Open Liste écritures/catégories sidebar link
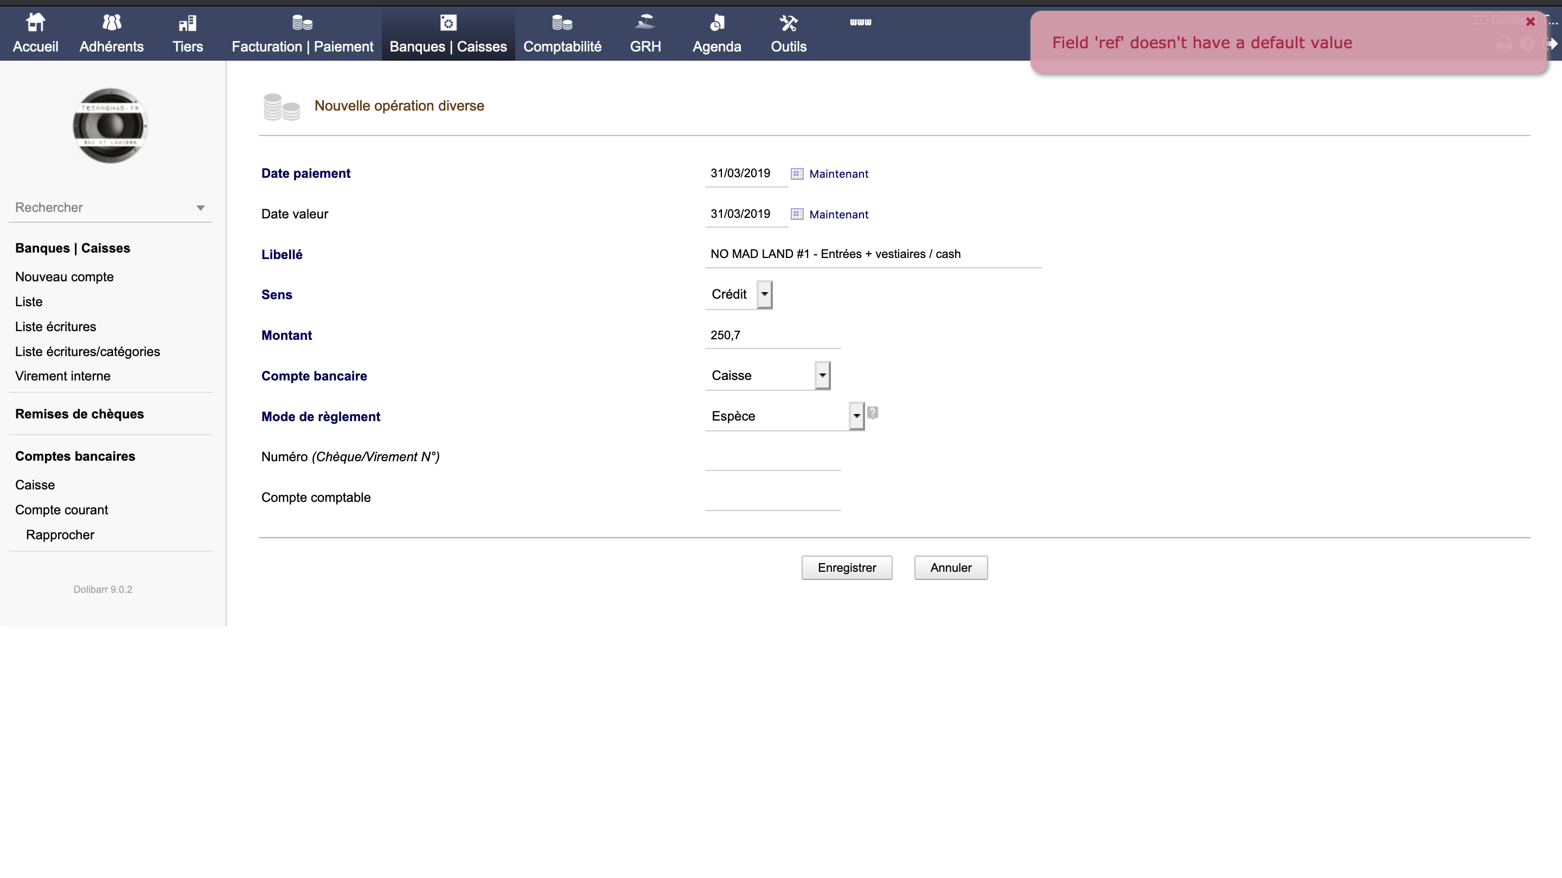The image size is (1562, 878). click(x=87, y=351)
